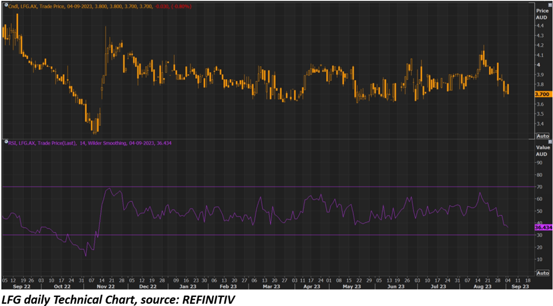Click the 36.434 RSI value label
Image resolution: width=553 pixels, height=306 pixels.
(x=542, y=227)
